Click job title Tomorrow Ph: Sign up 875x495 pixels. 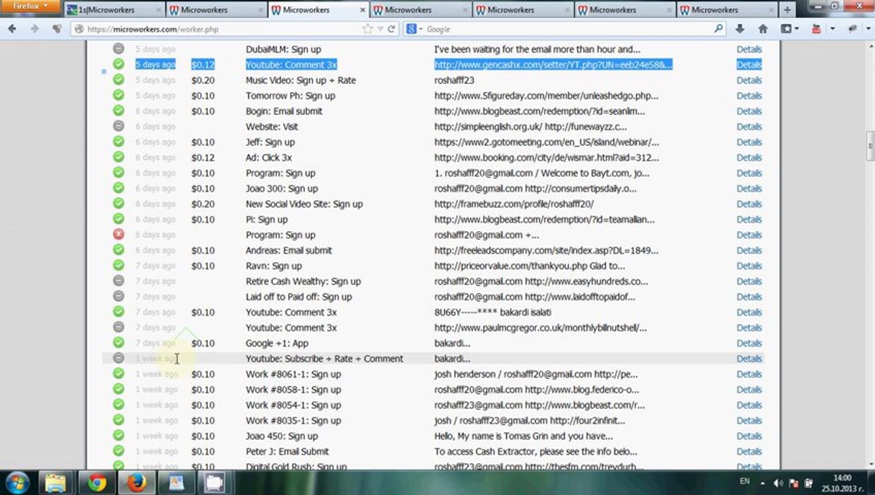pos(290,96)
